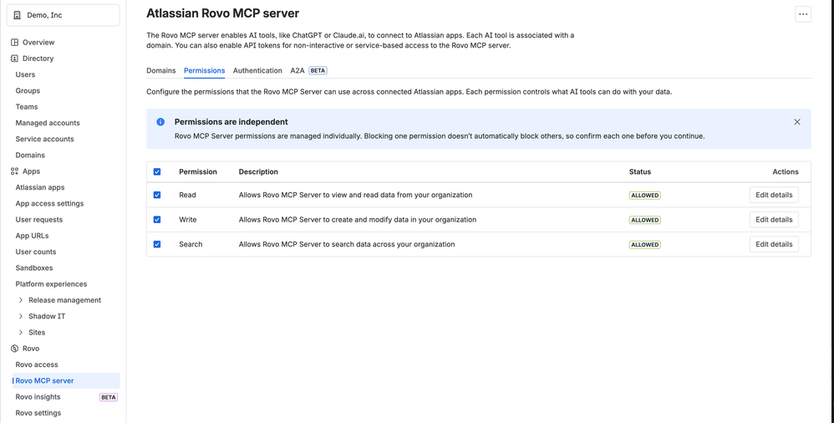Open Overview in the sidebar

click(38, 43)
